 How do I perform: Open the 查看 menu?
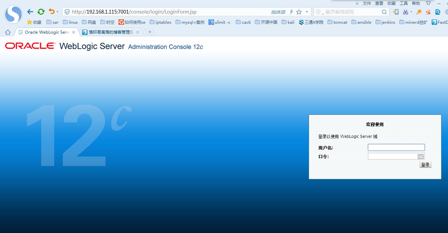click(x=379, y=3)
